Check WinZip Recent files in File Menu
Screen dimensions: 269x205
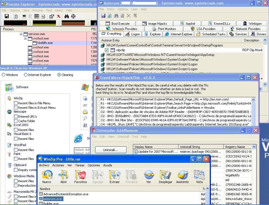pos(16,103)
